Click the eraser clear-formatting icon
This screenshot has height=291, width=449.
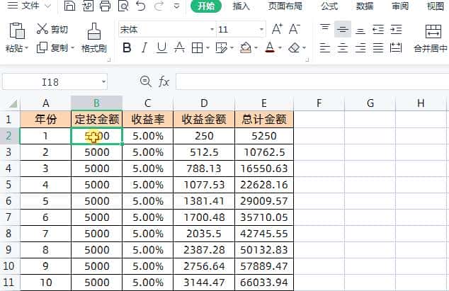coord(294,48)
